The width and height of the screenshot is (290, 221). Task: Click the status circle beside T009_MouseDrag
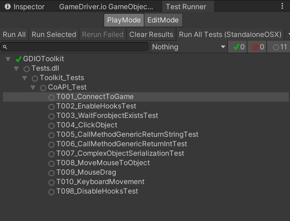tap(52, 173)
